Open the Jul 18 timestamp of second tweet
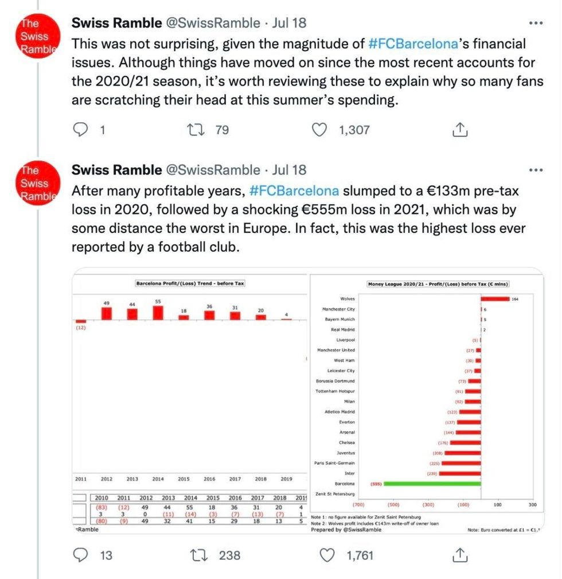Screen dimensions: 562x579 [290, 170]
